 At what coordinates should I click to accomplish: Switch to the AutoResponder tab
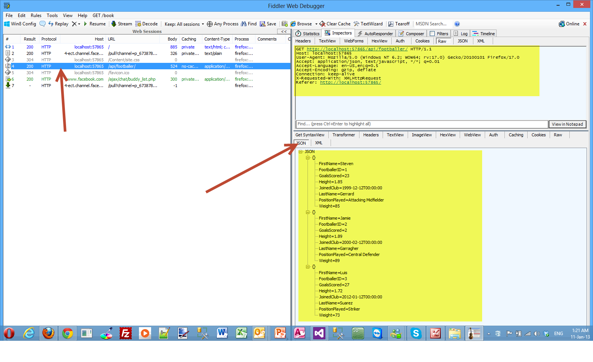375,34
